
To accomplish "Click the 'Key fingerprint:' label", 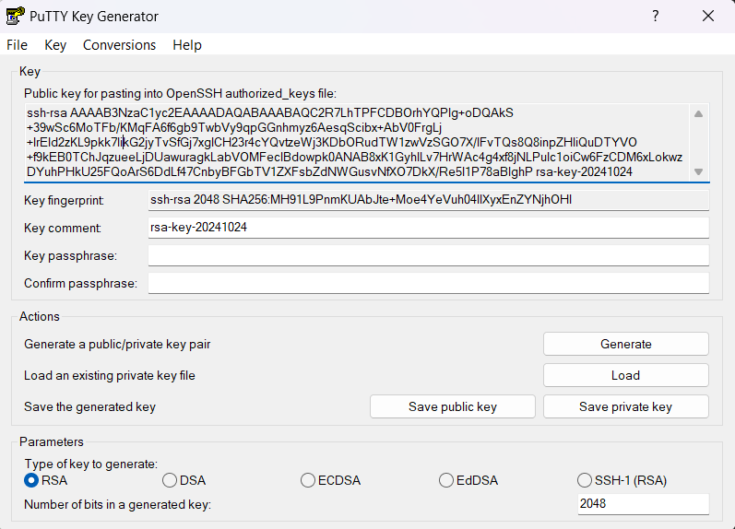I will click(65, 201).
